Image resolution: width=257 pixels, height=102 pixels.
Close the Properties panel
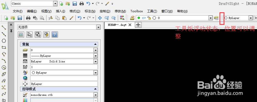(x=11, y=25)
